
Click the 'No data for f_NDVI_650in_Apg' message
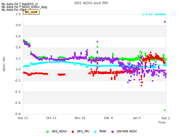coord(24,7)
